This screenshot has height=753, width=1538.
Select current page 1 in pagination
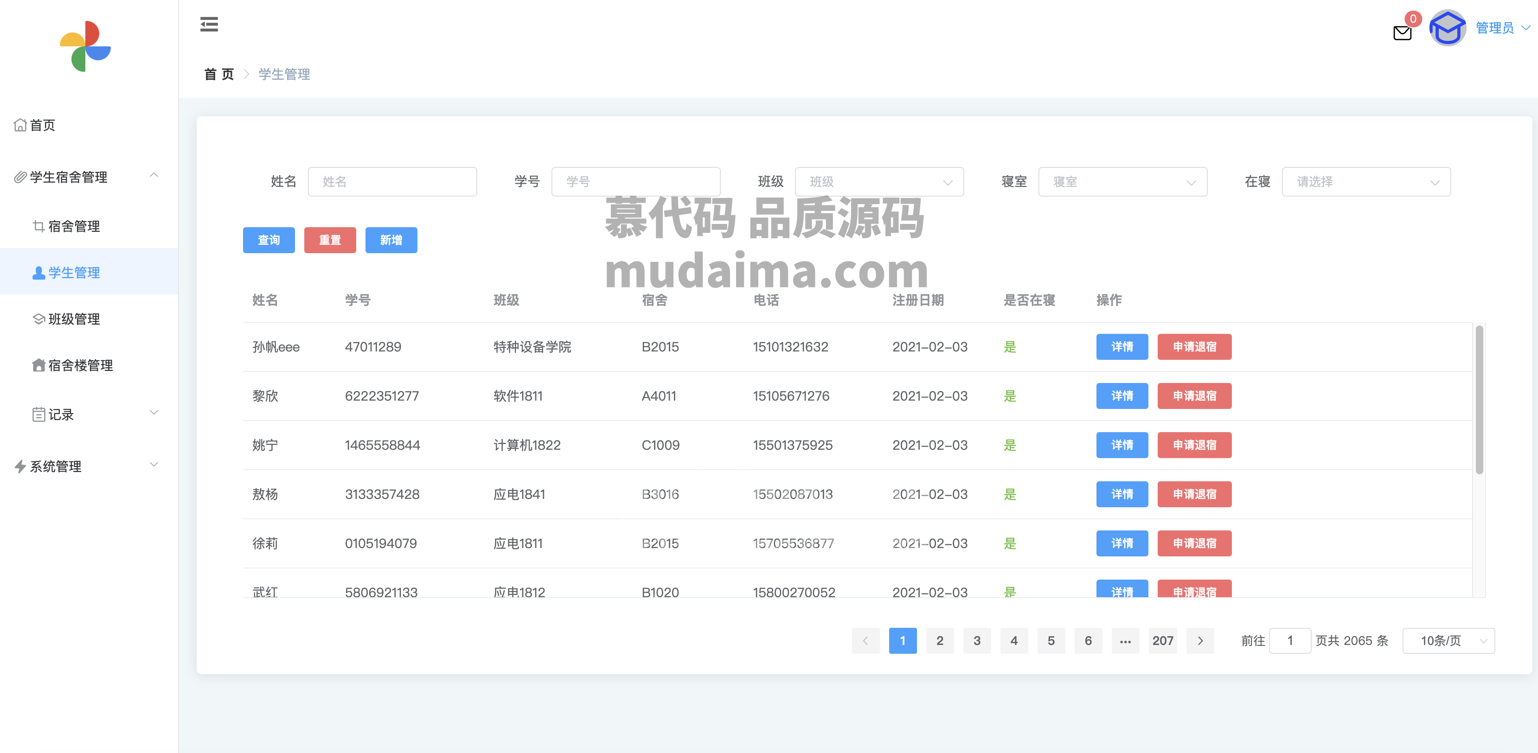point(903,641)
